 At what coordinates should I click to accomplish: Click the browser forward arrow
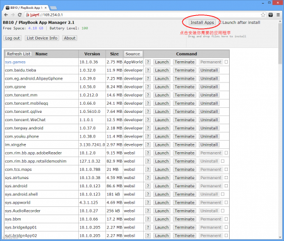pyautogui.click(x=13, y=15)
